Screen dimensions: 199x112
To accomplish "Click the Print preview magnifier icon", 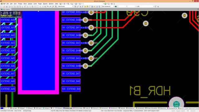I will coord(12,6).
